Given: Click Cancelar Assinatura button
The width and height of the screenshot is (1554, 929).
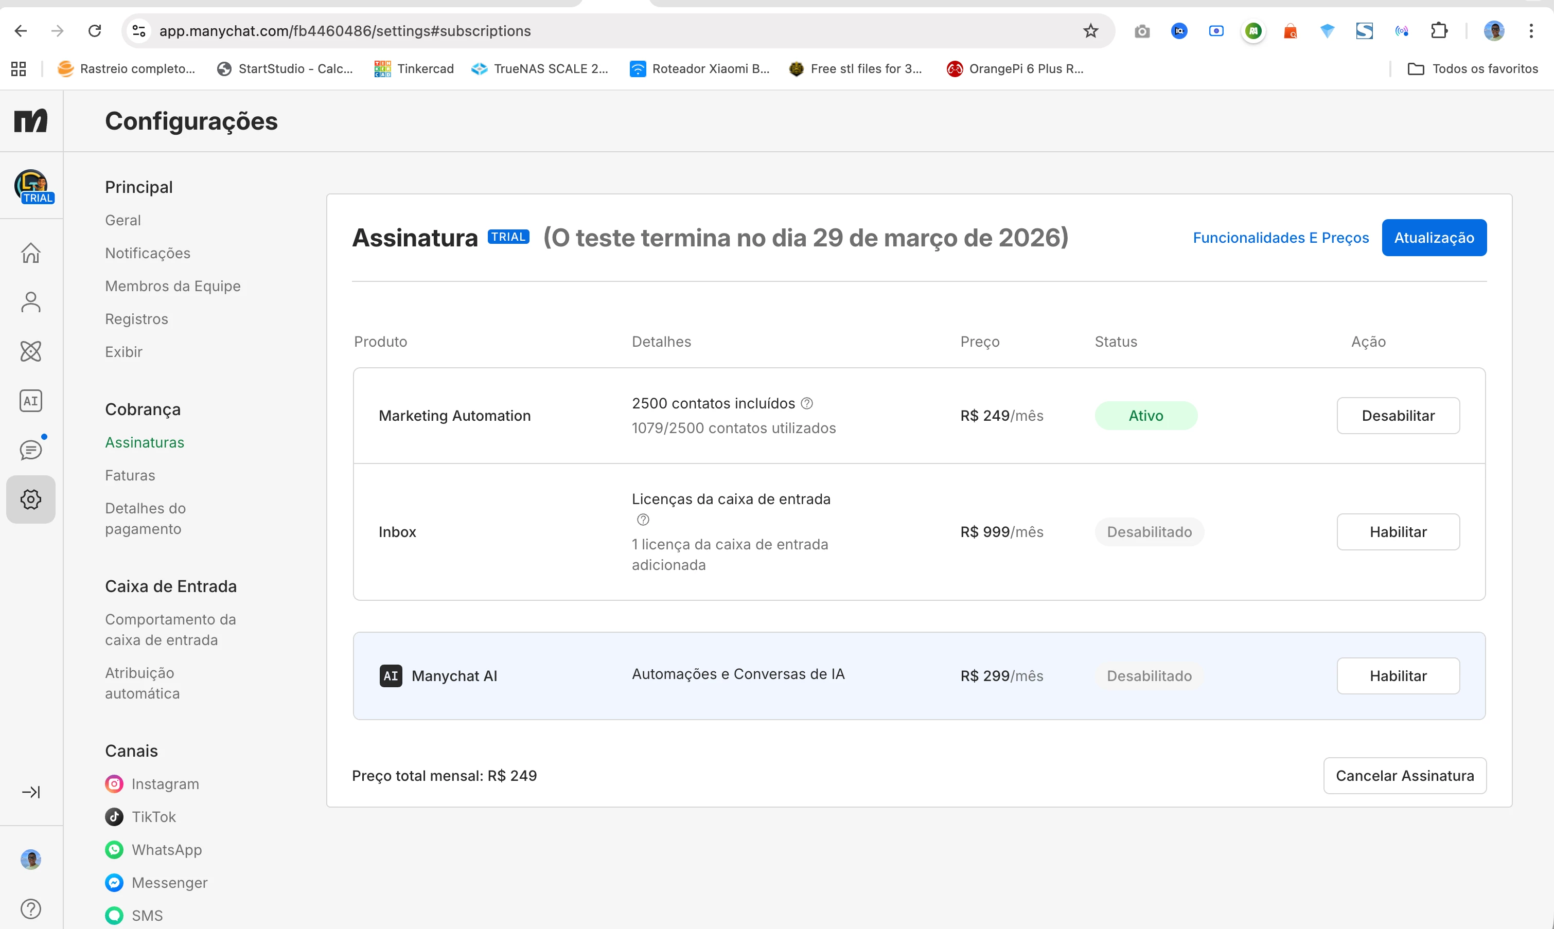Looking at the screenshot, I should click(1404, 776).
